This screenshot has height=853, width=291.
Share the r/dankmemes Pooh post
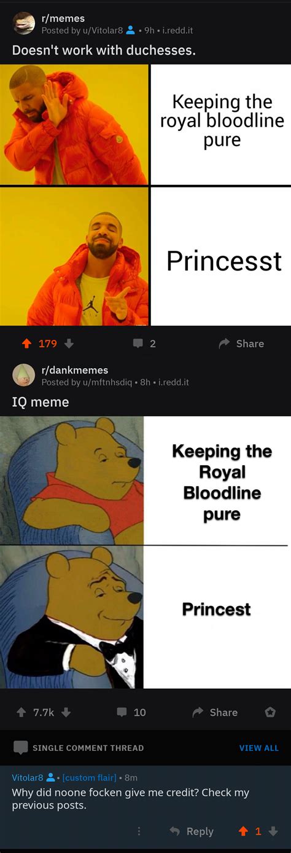tap(215, 712)
